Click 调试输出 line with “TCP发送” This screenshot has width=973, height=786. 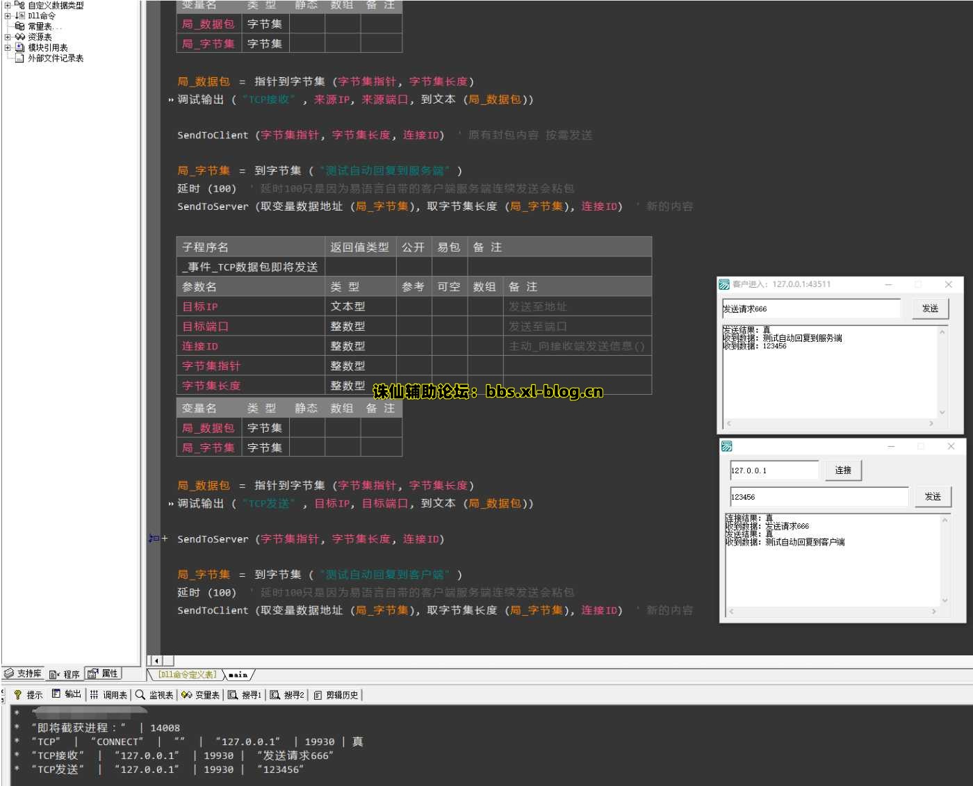355,503
